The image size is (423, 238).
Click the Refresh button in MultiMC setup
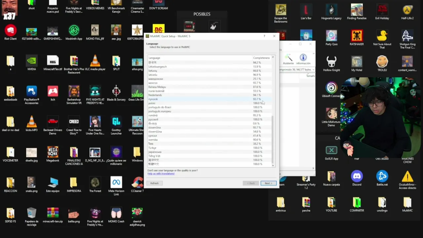(x=154, y=183)
